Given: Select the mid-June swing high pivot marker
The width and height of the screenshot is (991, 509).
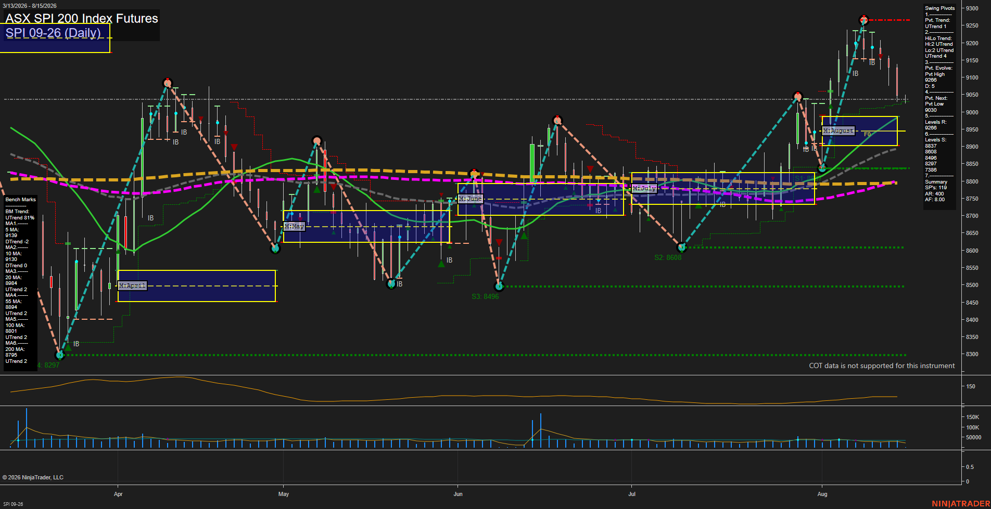Looking at the screenshot, I should pos(557,121).
